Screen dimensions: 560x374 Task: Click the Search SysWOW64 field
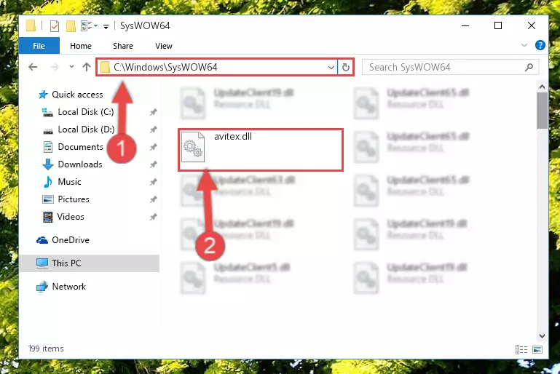(450, 67)
